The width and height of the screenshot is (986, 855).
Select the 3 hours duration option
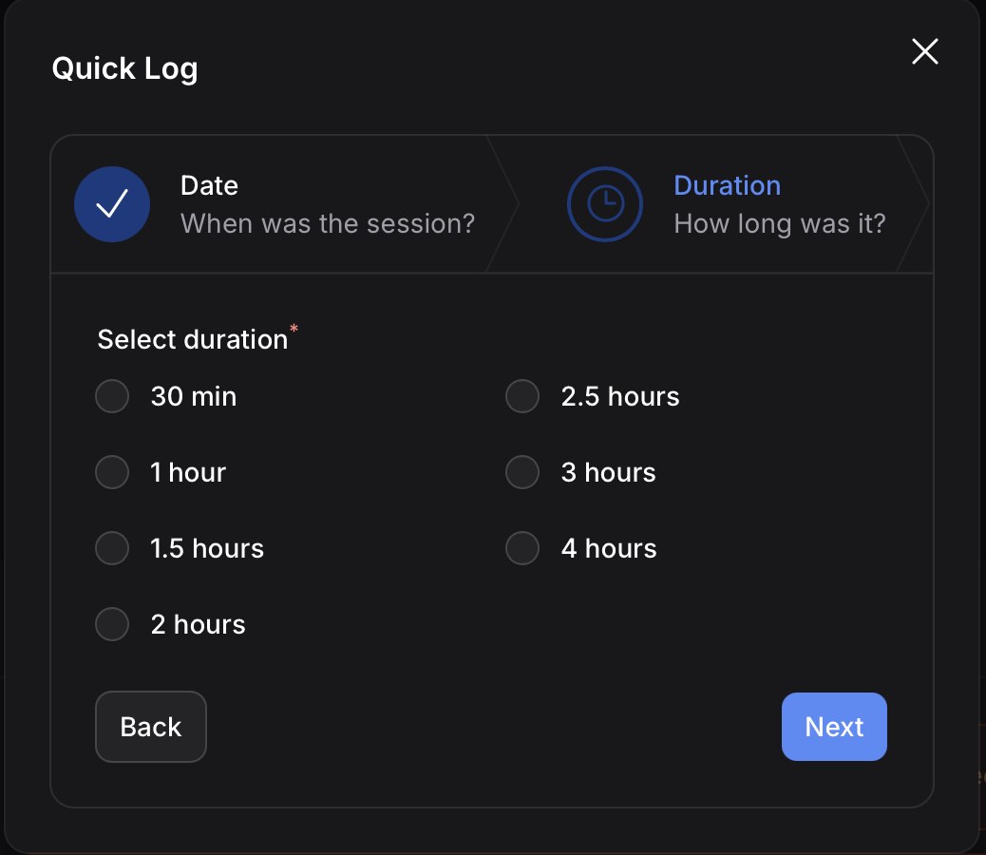click(x=522, y=472)
